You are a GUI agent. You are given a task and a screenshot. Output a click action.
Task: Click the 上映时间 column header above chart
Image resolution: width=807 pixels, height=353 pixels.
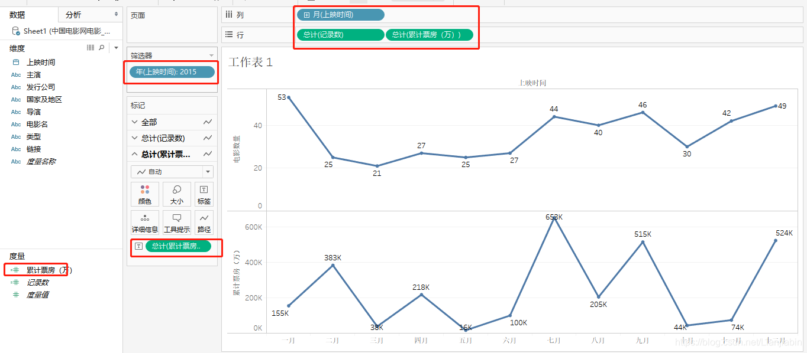click(532, 83)
